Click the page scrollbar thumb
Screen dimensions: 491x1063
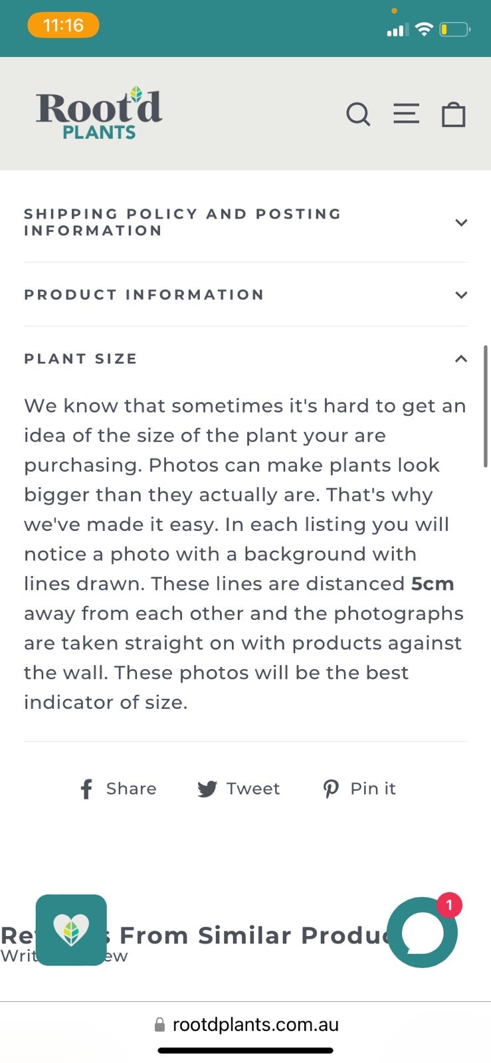(x=486, y=406)
